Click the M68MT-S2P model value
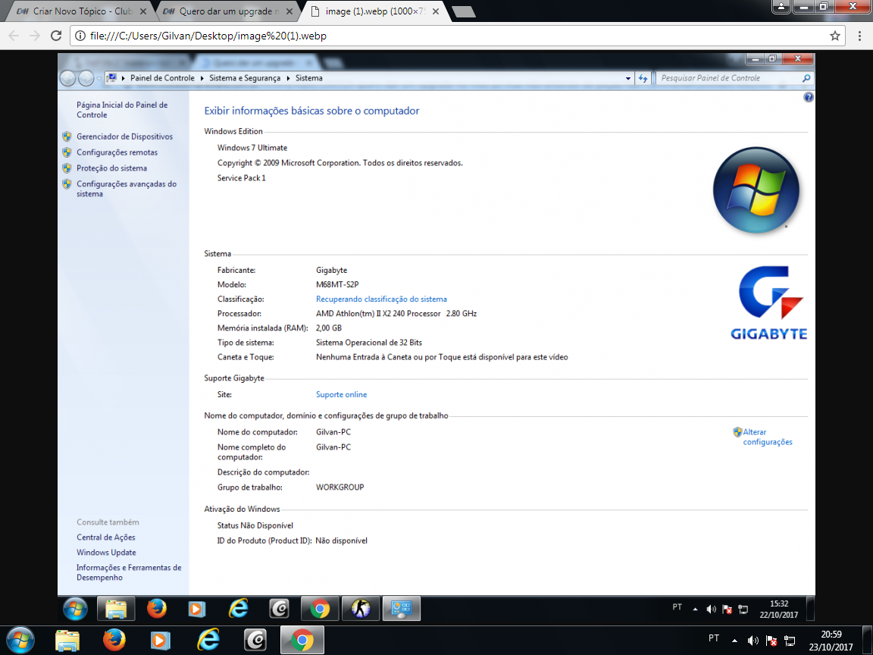The image size is (873, 655). [x=336, y=284]
